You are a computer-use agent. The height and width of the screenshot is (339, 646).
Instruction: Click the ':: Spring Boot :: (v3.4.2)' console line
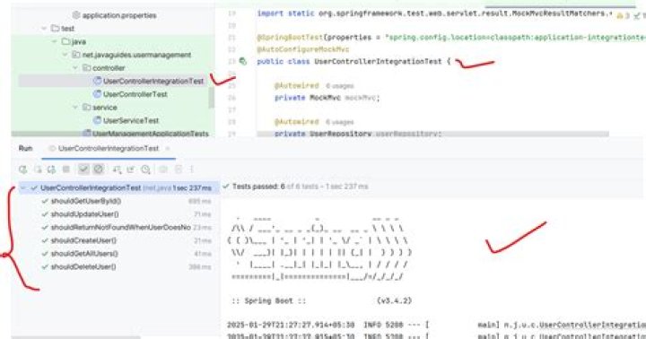click(321, 300)
